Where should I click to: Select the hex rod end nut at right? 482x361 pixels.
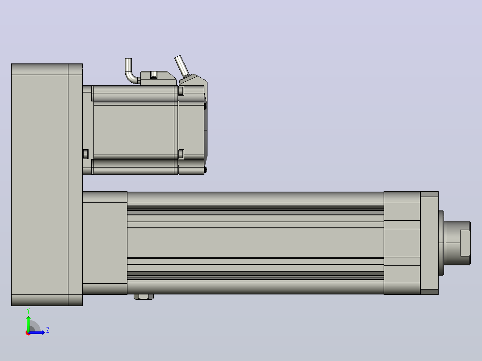465,243
